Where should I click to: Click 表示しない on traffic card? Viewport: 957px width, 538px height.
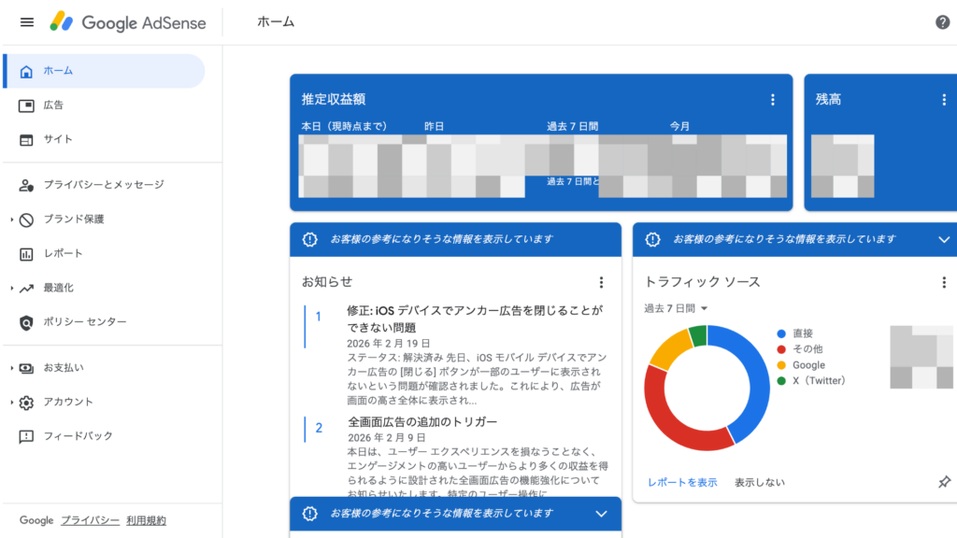pyautogui.click(x=759, y=483)
